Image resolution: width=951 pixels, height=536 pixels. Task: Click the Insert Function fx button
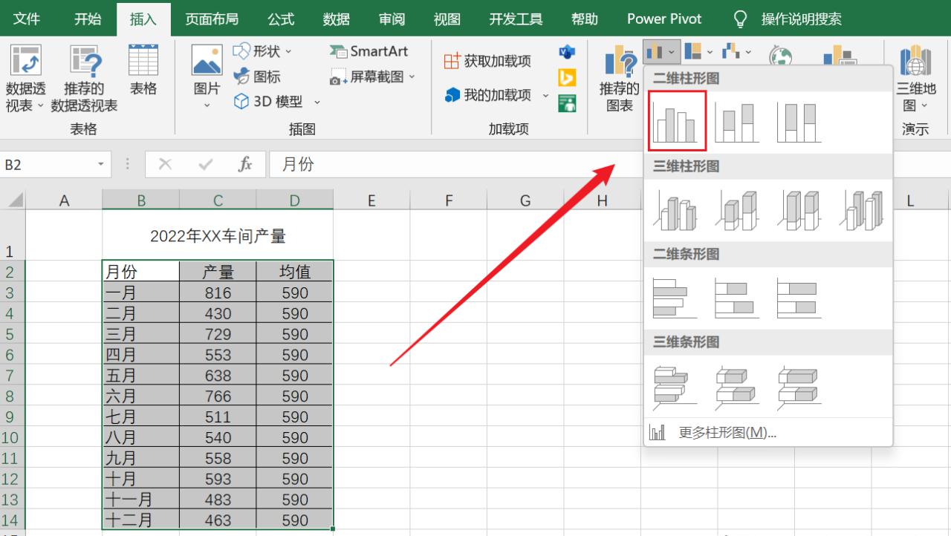[x=245, y=165]
